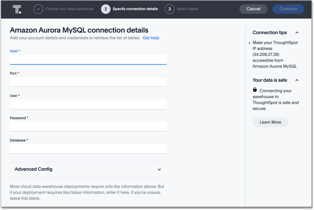314x210 pixels.
Task: Collapse the Connection tips section
Action: point(297,33)
